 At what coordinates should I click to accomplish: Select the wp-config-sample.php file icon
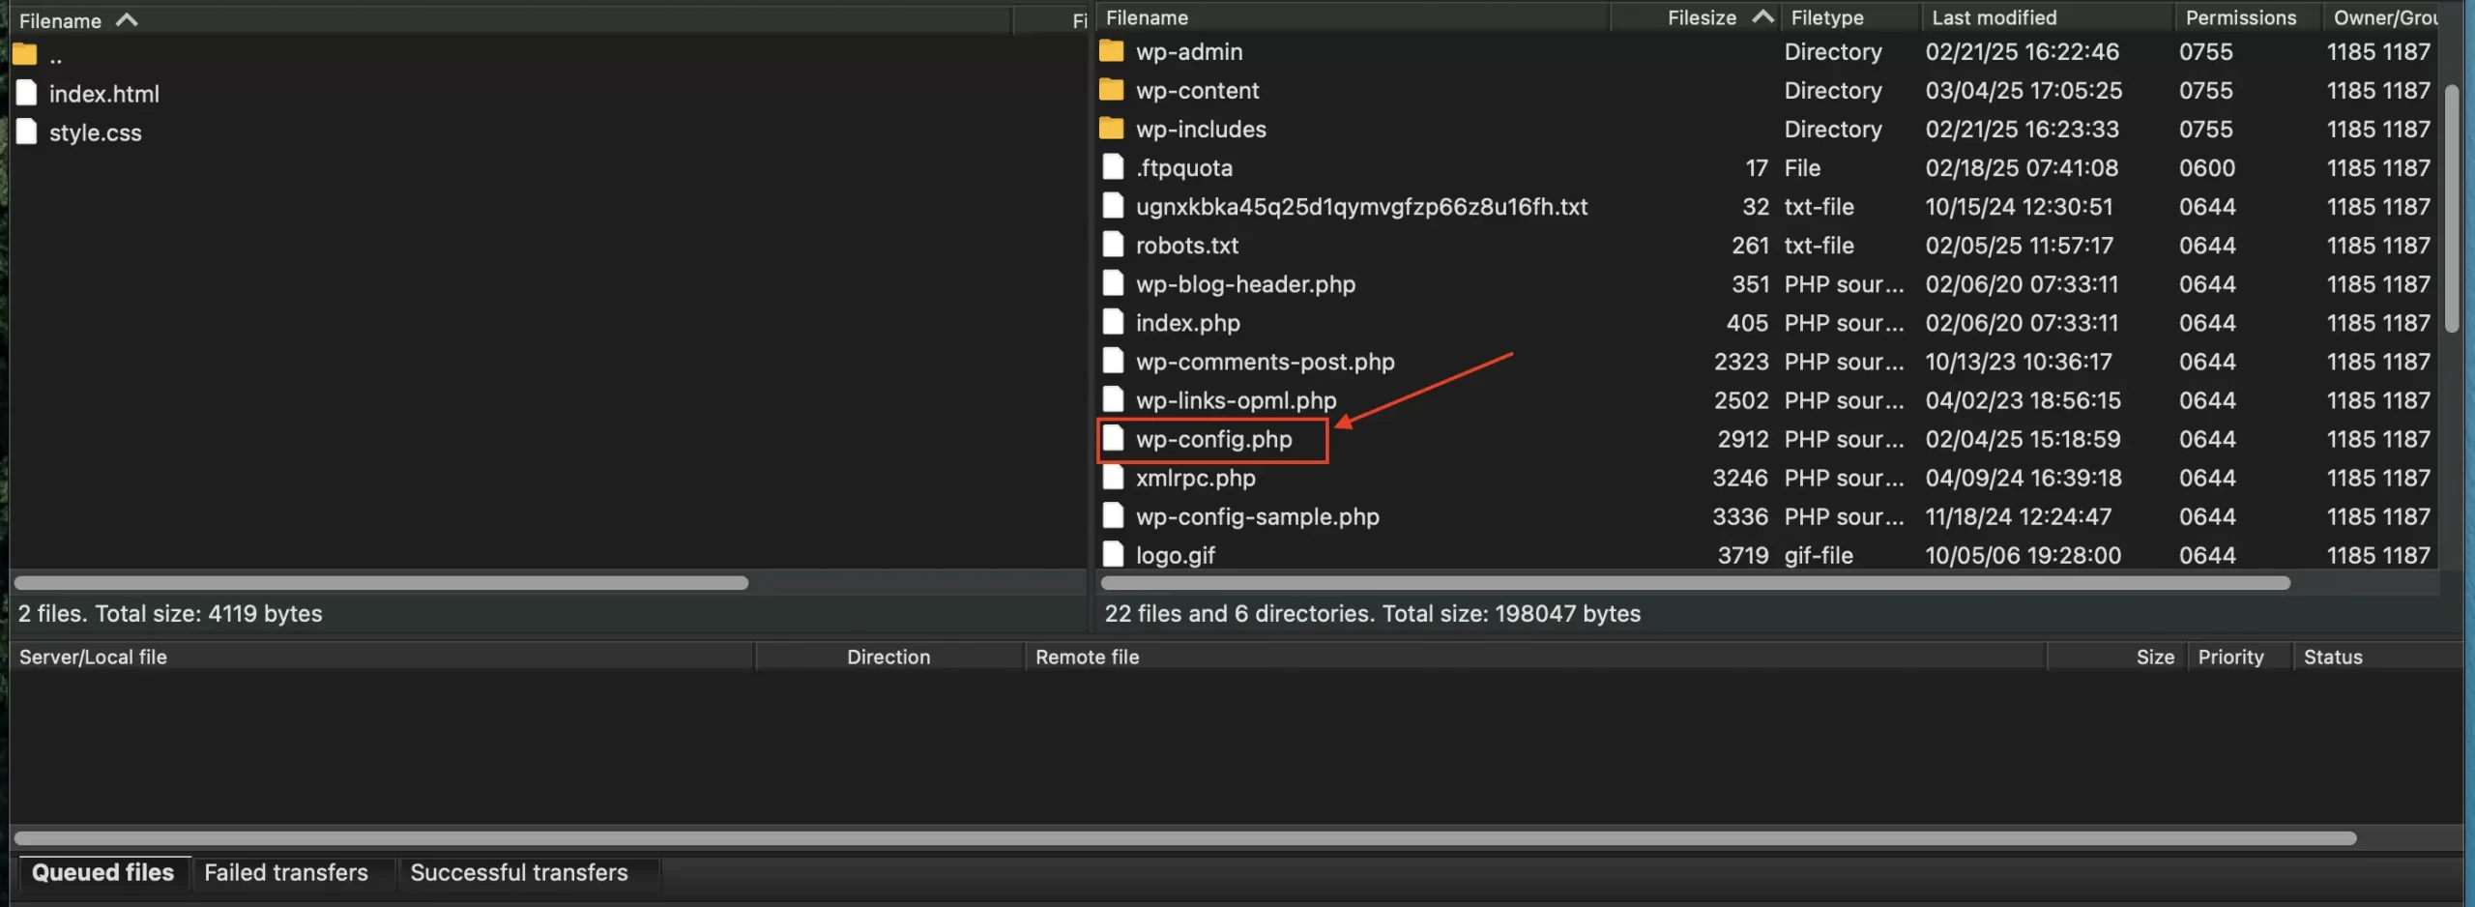coord(1113,515)
